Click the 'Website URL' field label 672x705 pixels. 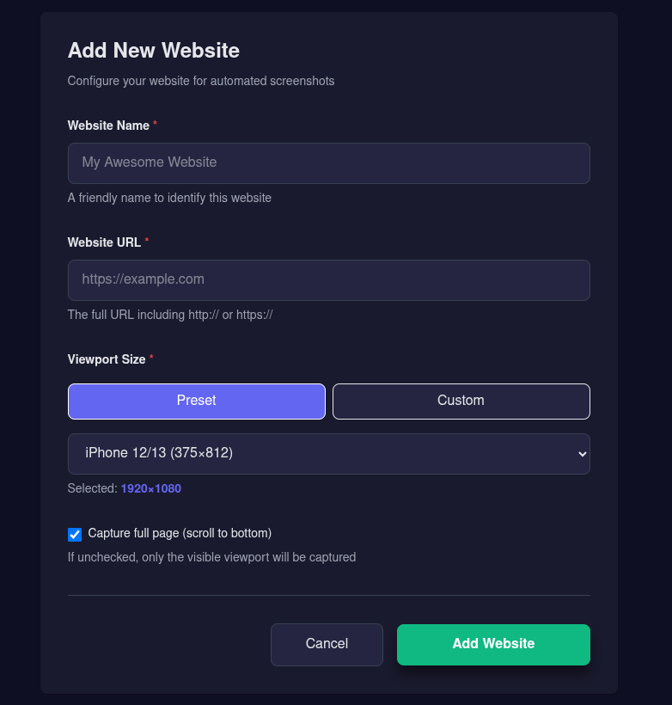(x=104, y=242)
